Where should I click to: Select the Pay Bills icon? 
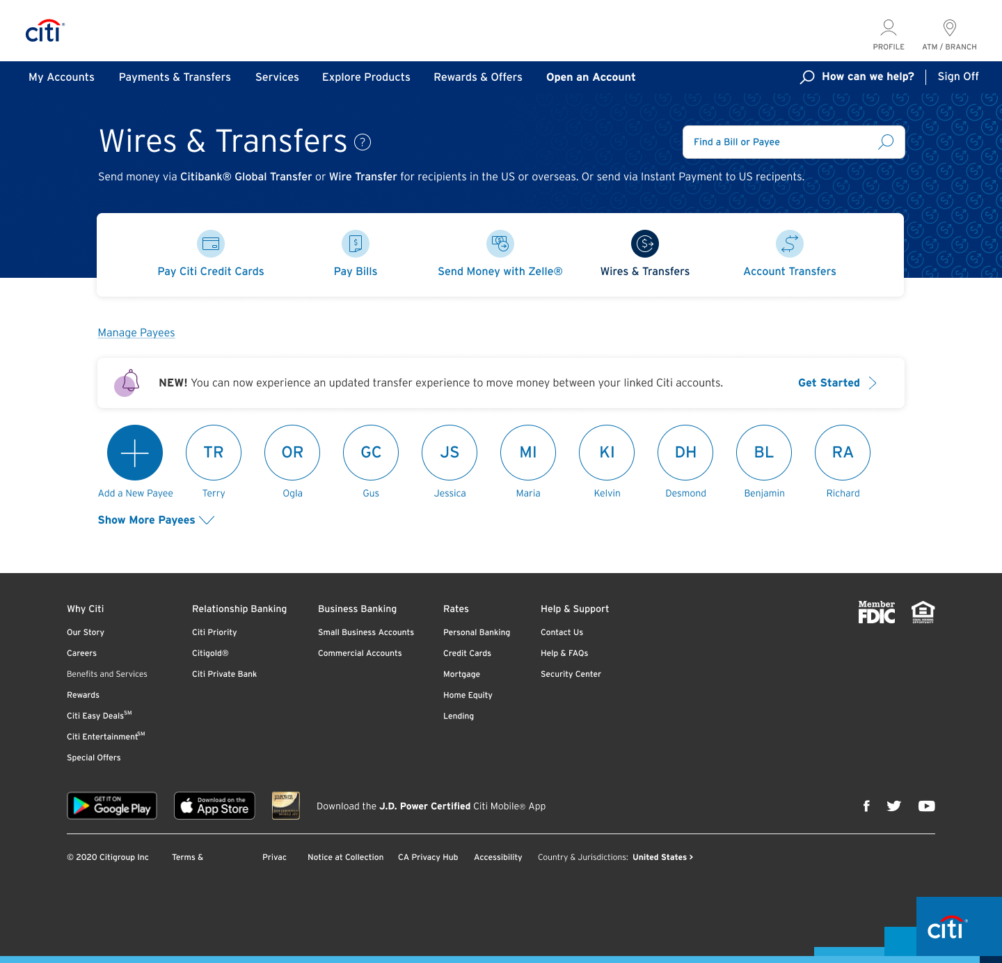pyautogui.click(x=356, y=244)
